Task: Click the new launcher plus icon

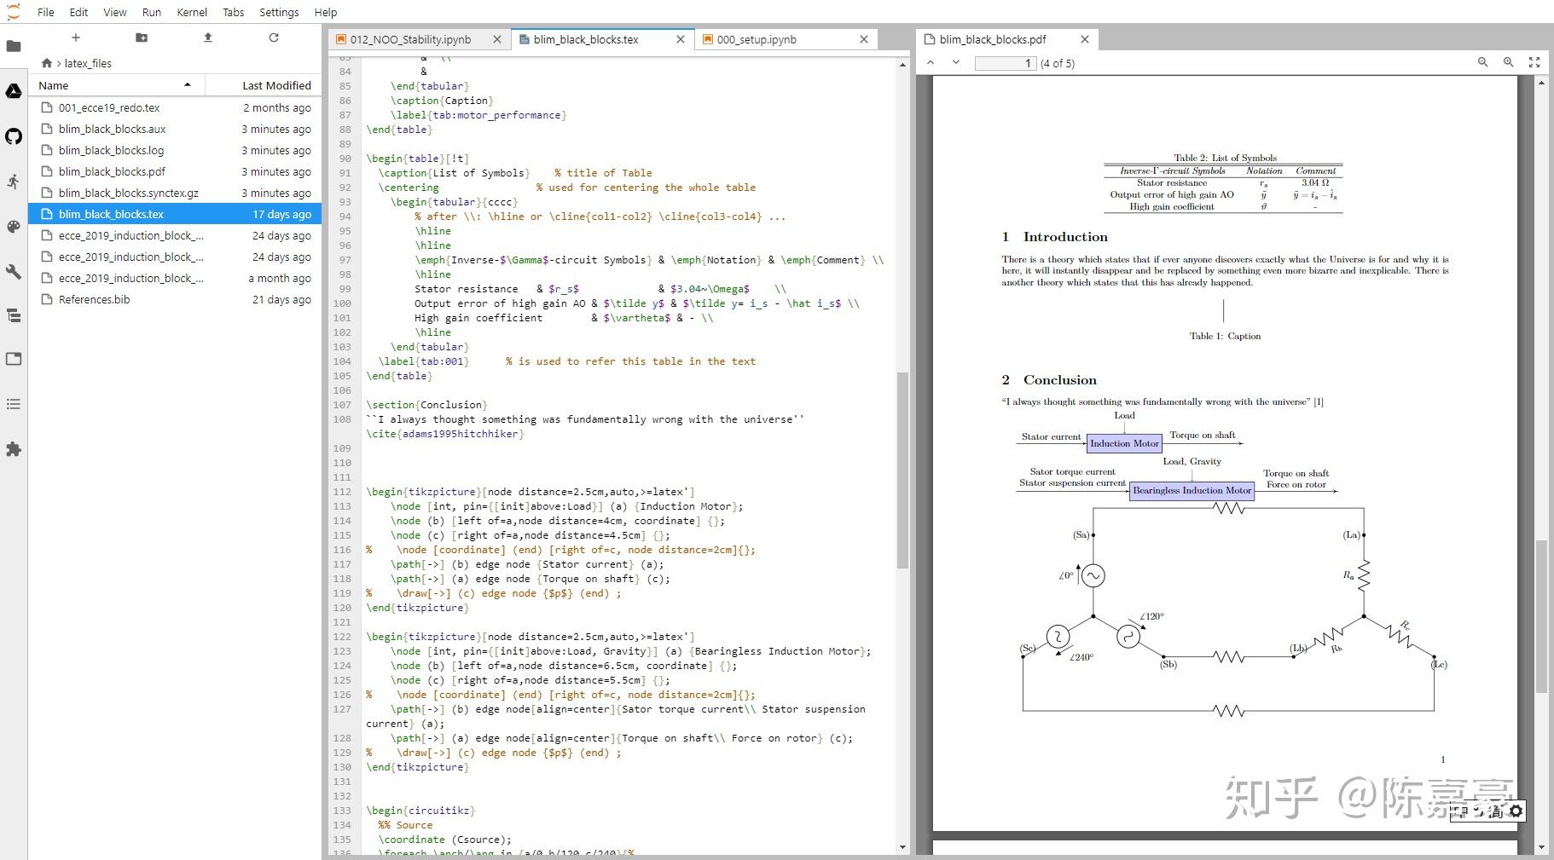Action: (76, 38)
